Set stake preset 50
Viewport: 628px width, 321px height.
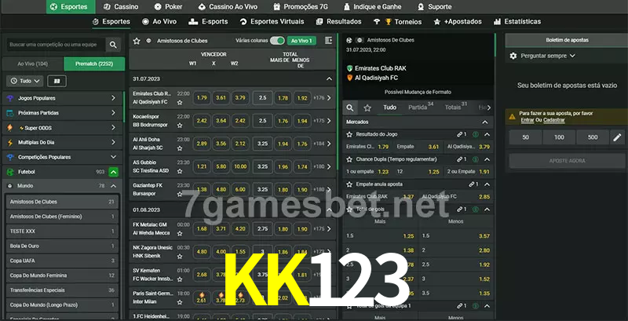(x=525, y=137)
